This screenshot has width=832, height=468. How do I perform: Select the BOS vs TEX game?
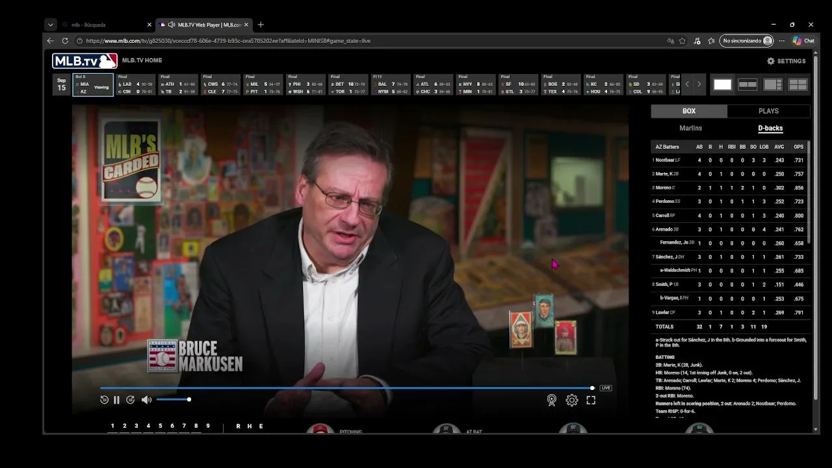(x=560, y=84)
